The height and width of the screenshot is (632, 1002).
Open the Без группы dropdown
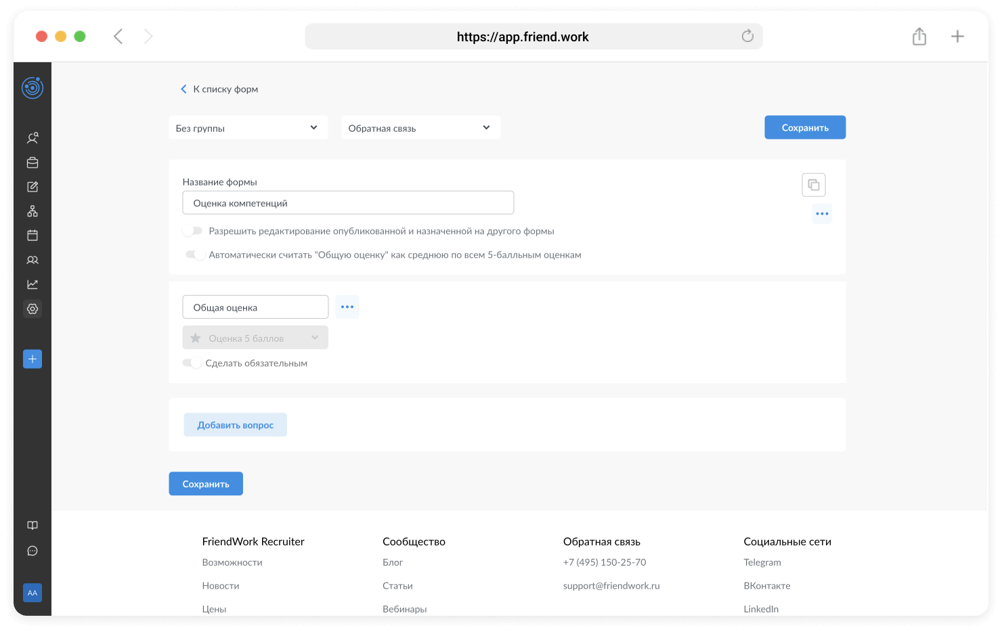point(248,127)
